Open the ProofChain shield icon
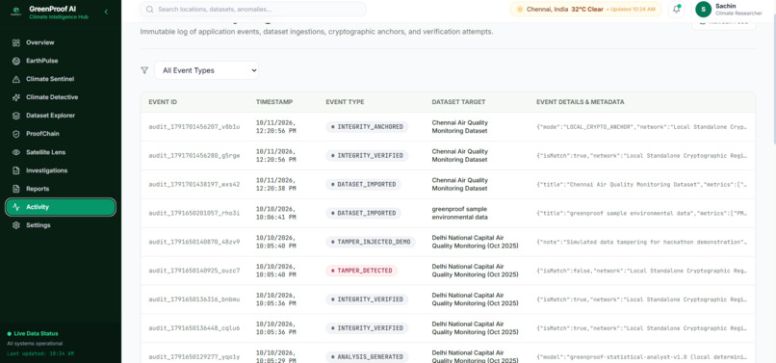This screenshot has width=776, height=363. pyautogui.click(x=15, y=134)
